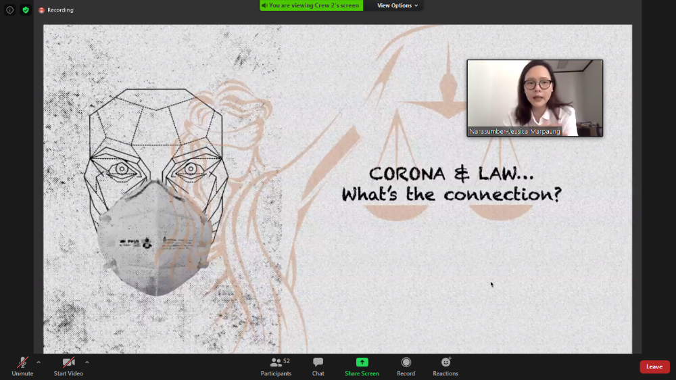Open the Chat panel

point(318,366)
